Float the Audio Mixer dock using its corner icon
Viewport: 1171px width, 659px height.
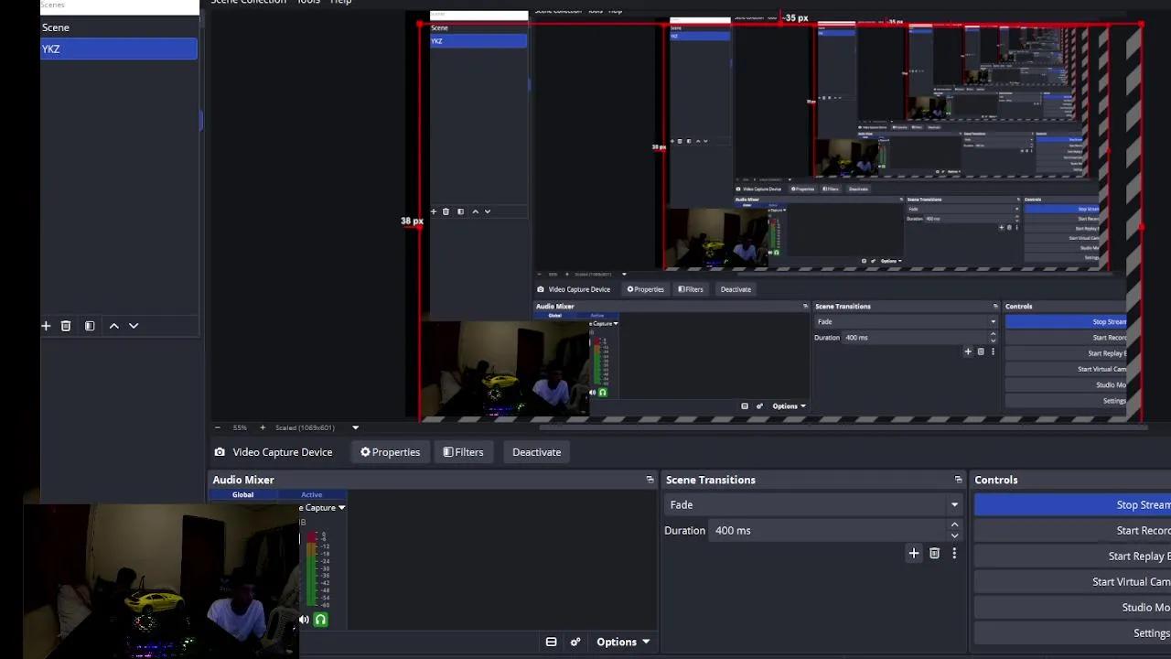(x=650, y=480)
